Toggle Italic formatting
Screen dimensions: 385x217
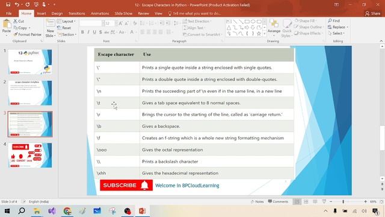point(88,32)
